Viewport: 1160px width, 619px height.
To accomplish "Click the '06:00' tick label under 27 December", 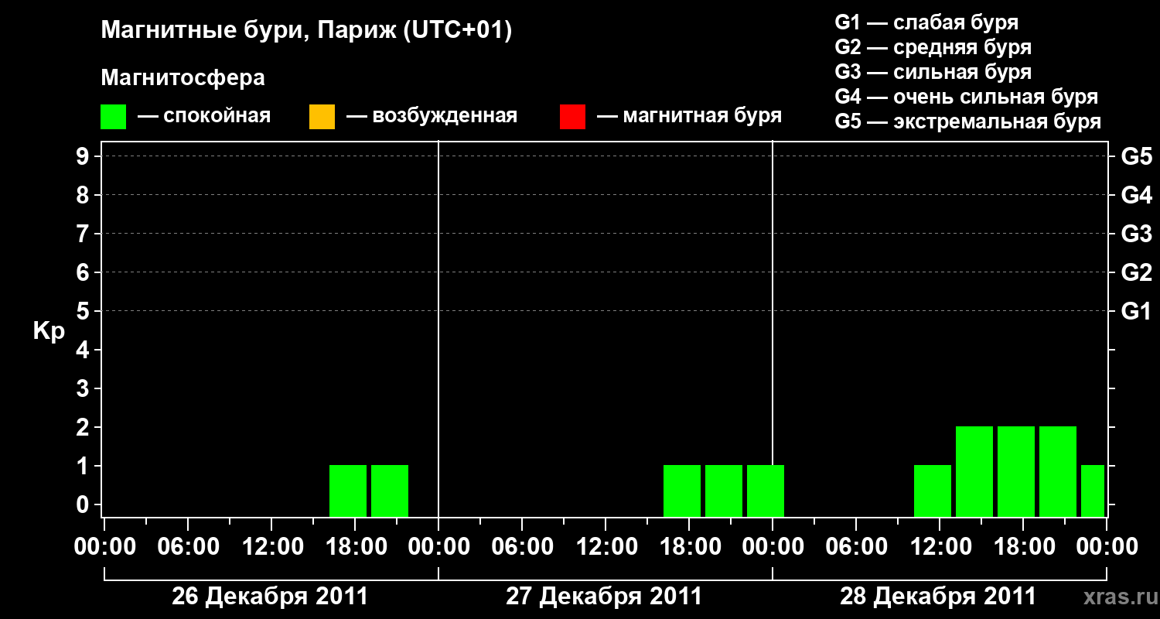I will (x=524, y=546).
